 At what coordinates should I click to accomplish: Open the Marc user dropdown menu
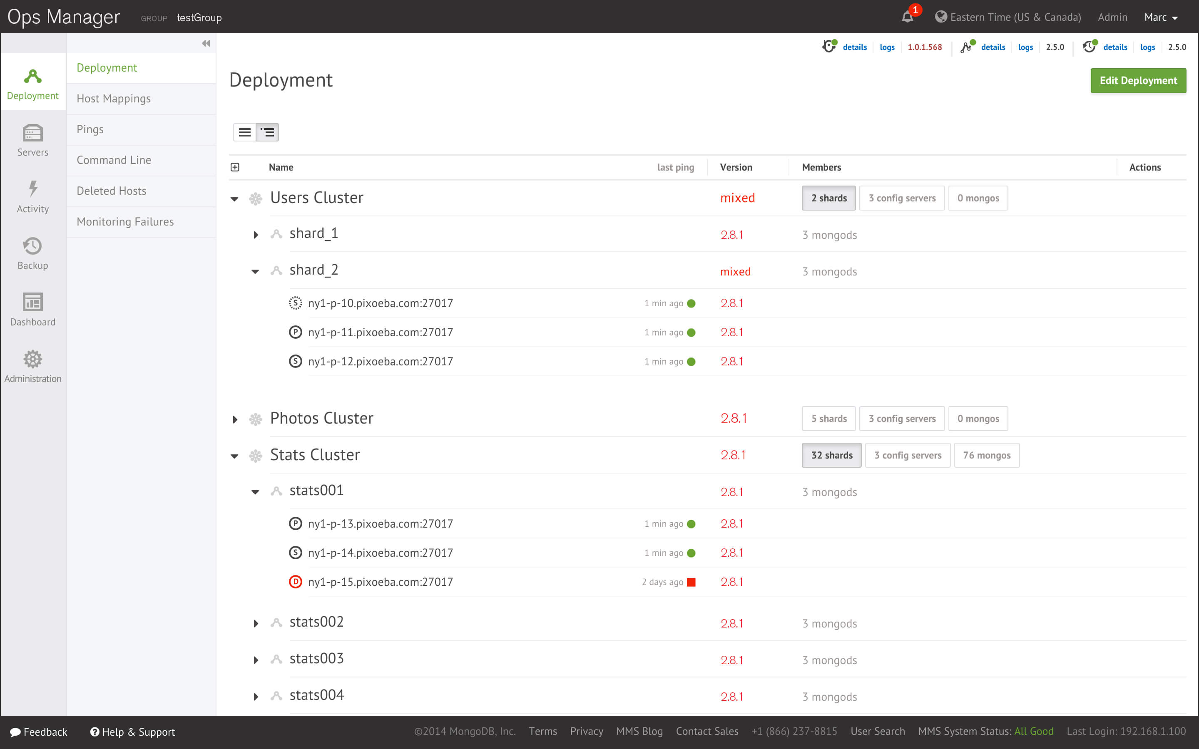(1160, 17)
